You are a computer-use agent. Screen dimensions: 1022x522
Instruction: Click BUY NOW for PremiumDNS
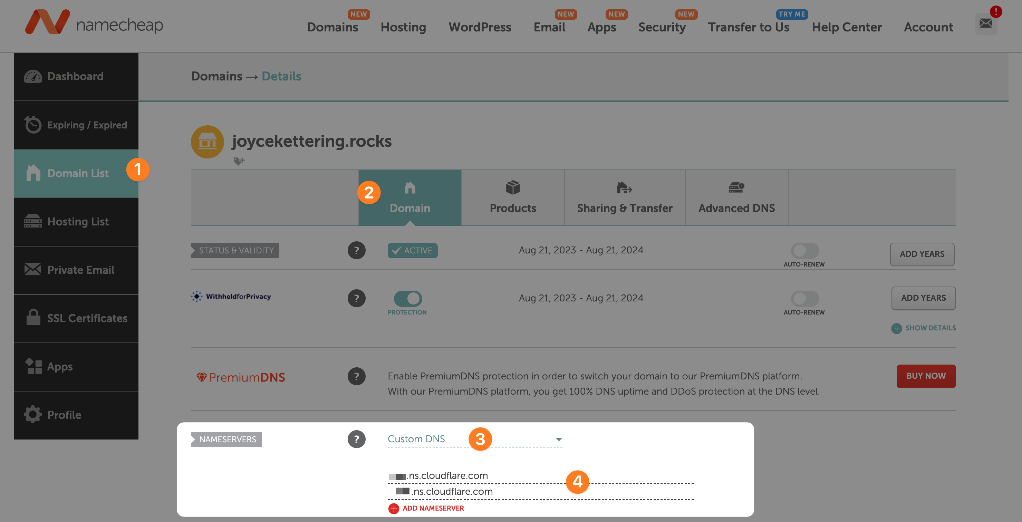(x=926, y=376)
